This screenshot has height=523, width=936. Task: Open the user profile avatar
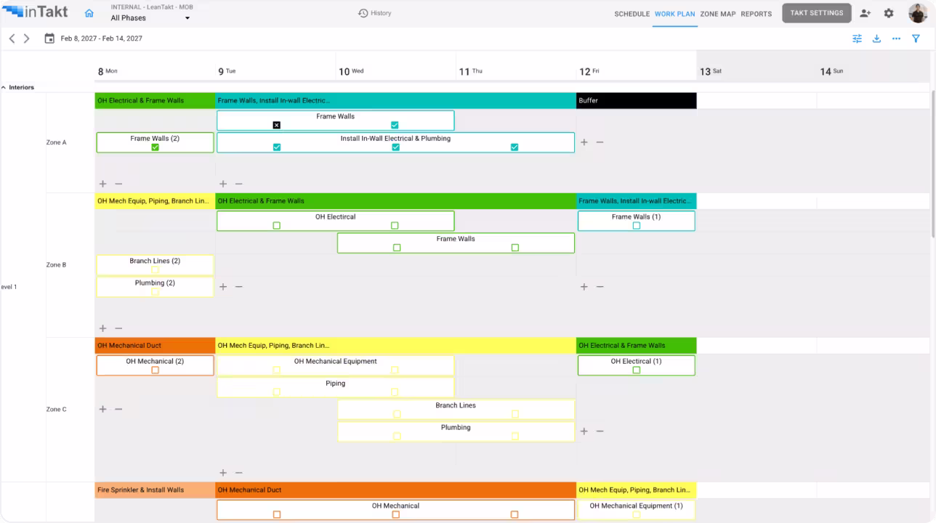(x=918, y=13)
